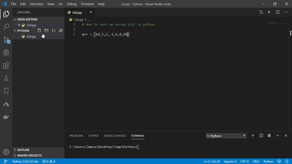Switch to the PROBLEMS panel tab
This screenshot has width=292, height=164.
pos(76,136)
